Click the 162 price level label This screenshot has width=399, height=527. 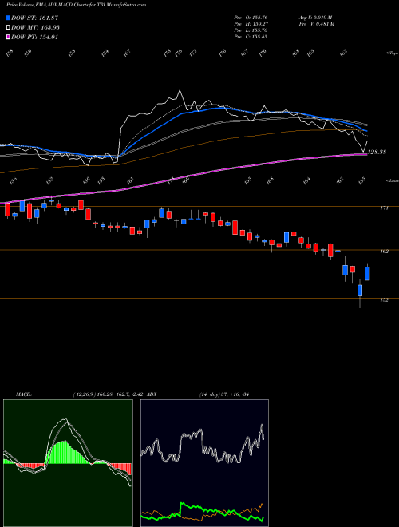(x=384, y=251)
